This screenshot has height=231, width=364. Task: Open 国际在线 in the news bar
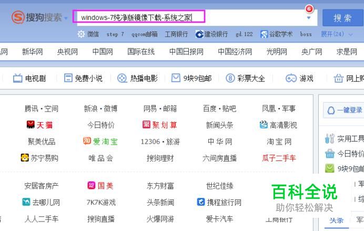[141, 52]
